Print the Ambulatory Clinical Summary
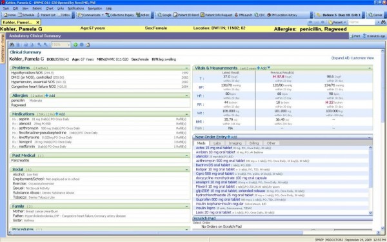387x242 pixels. point(355,36)
